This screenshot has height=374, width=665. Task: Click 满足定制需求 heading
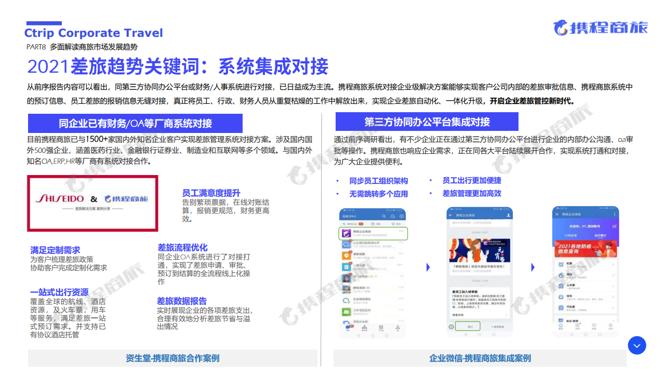tap(55, 250)
